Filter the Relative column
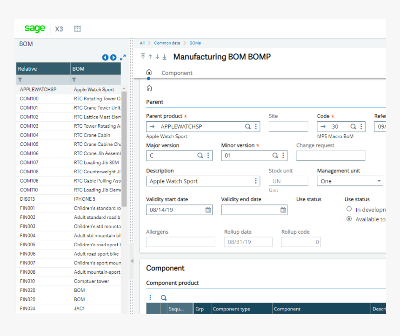The image size is (400, 336). [x=20, y=80]
